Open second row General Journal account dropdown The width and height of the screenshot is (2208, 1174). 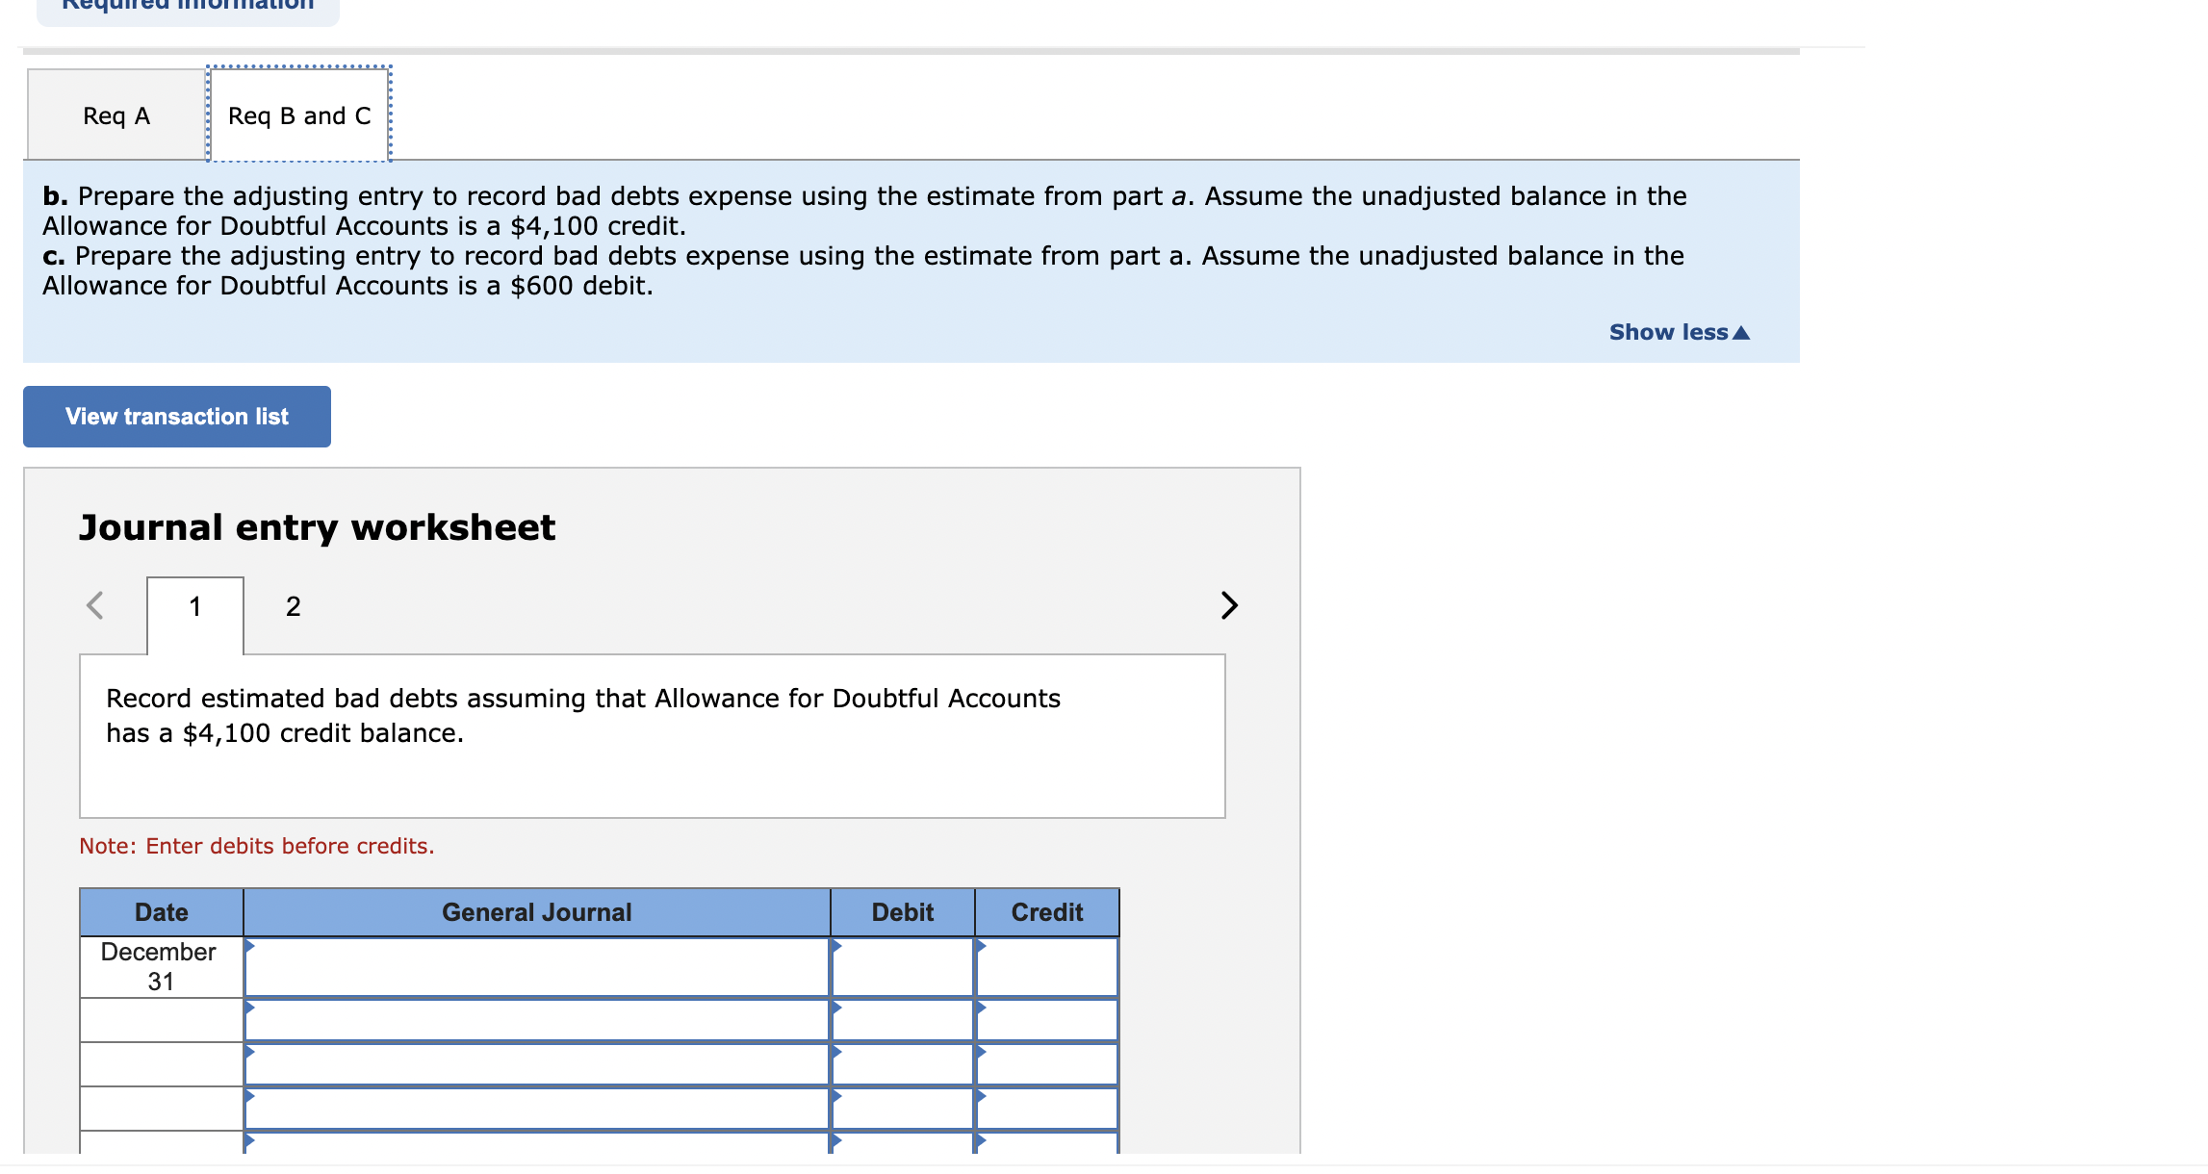coord(537,1020)
